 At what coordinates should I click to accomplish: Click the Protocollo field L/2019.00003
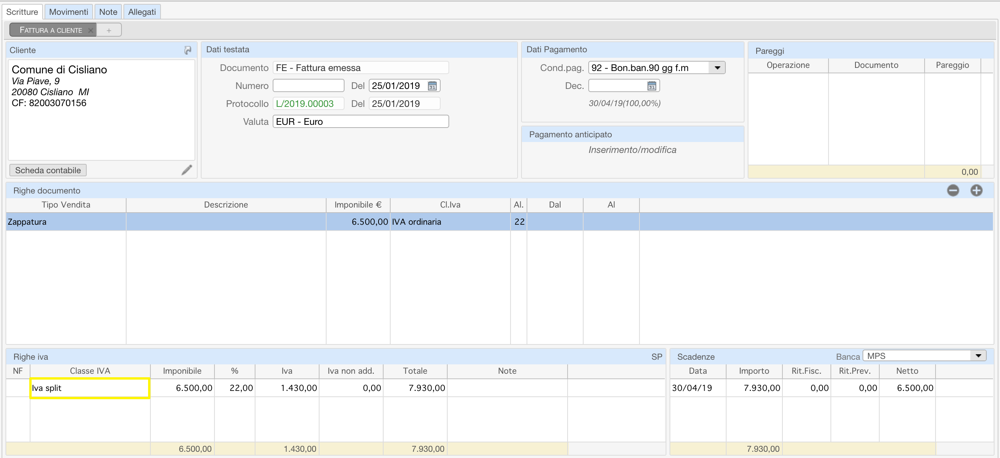308,104
